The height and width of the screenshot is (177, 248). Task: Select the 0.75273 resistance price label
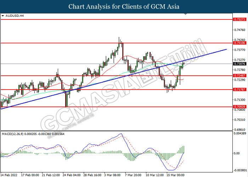239,19
